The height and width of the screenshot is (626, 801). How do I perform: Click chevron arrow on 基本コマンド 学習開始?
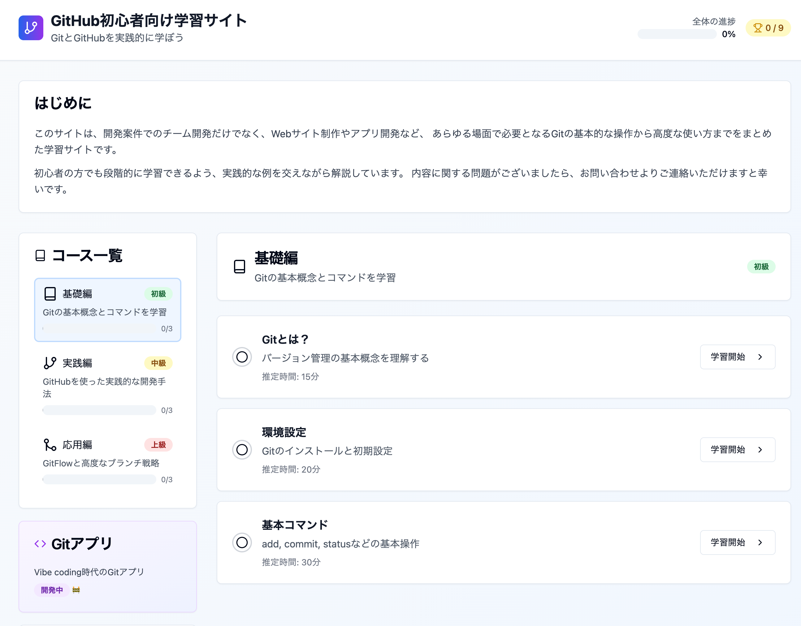click(x=760, y=542)
